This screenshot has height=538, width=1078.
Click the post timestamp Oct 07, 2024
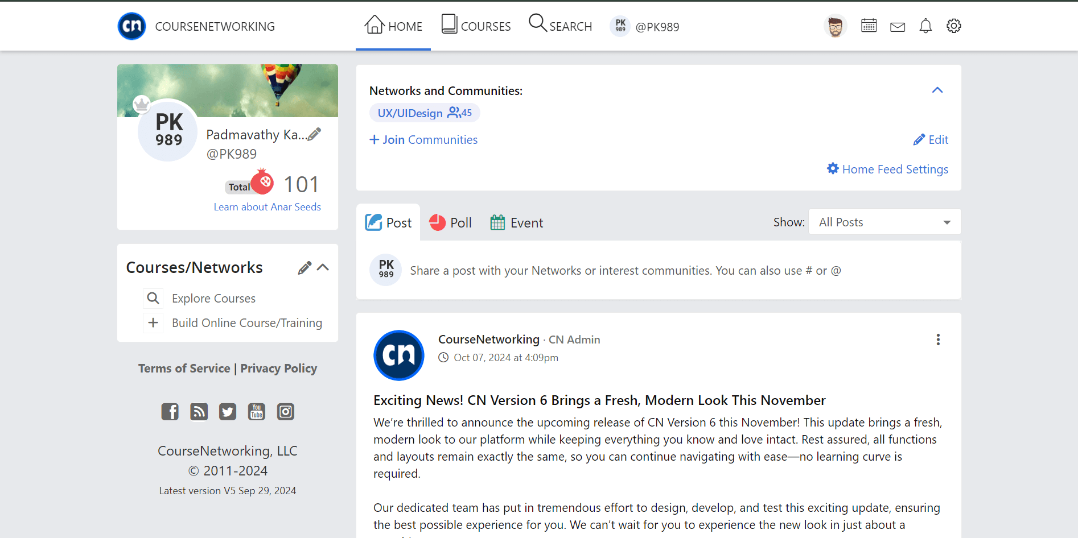click(x=506, y=358)
